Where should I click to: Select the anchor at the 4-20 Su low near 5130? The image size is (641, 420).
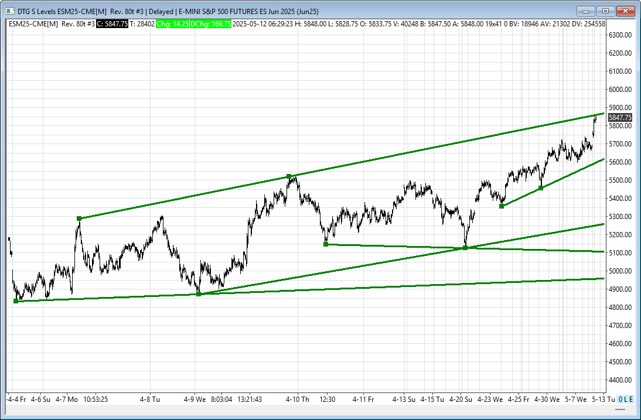click(x=465, y=248)
